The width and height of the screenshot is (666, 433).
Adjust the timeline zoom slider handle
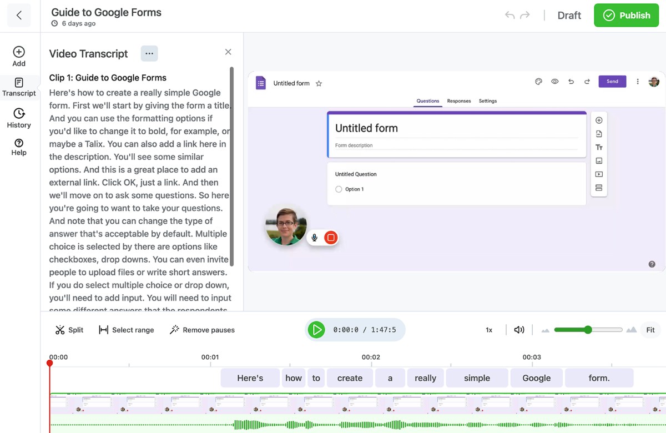coord(588,330)
